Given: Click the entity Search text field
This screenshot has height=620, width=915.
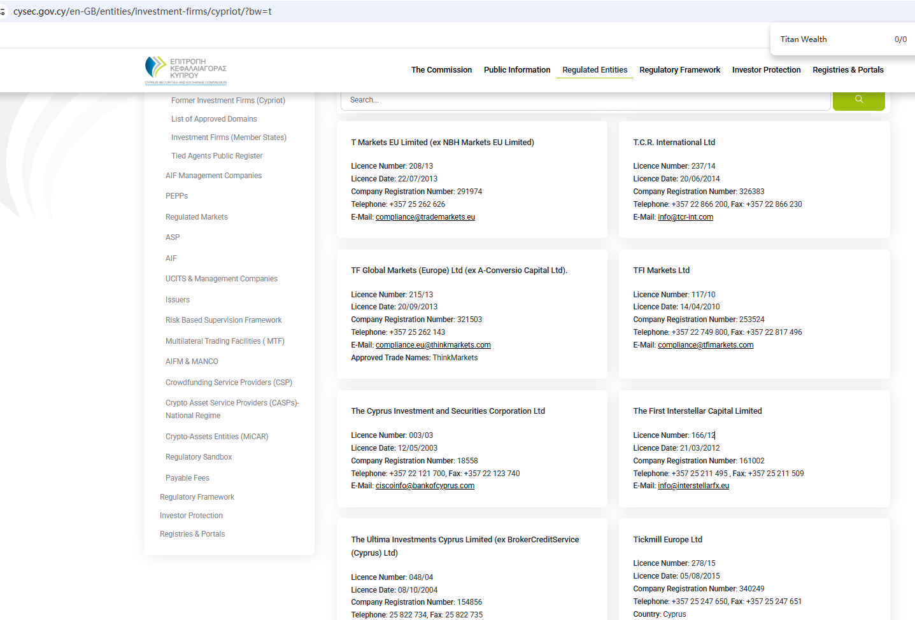Looking at the screenshot, I should [585, 100].
